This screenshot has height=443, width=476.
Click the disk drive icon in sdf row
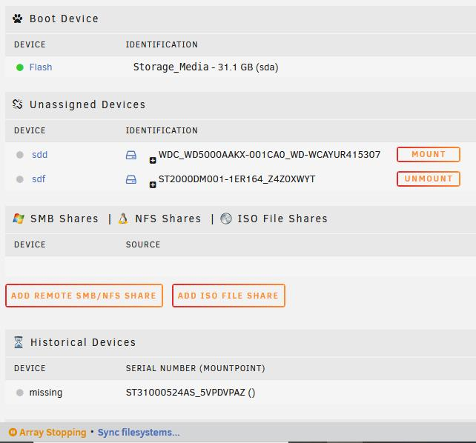coord(131,179)
